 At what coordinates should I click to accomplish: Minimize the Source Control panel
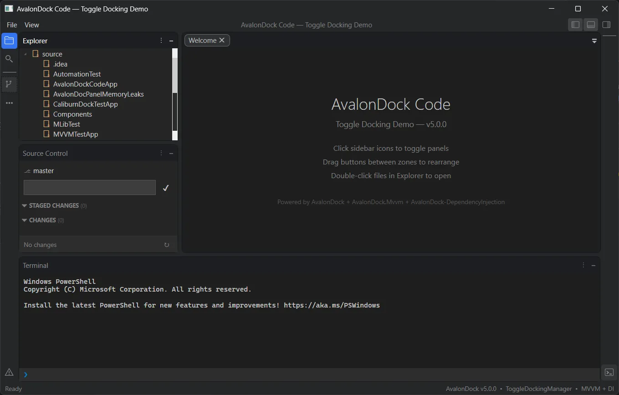171,153
